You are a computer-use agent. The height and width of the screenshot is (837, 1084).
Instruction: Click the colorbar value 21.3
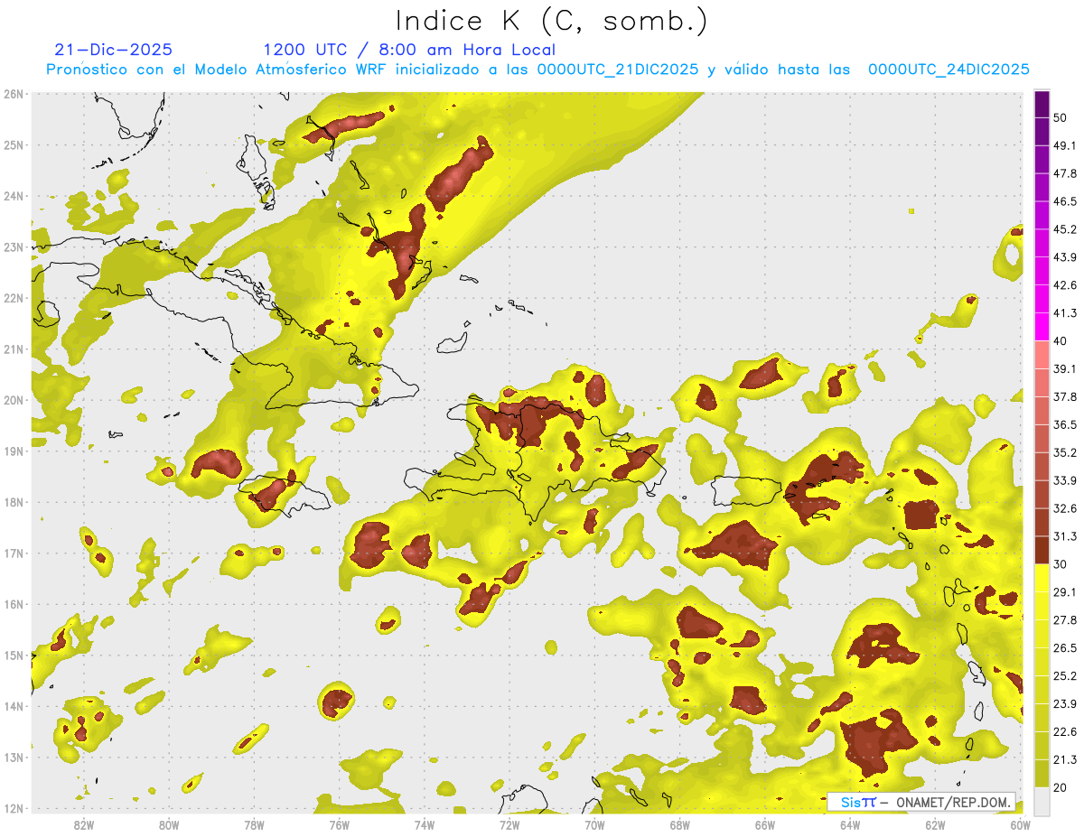pos(1065,759)
